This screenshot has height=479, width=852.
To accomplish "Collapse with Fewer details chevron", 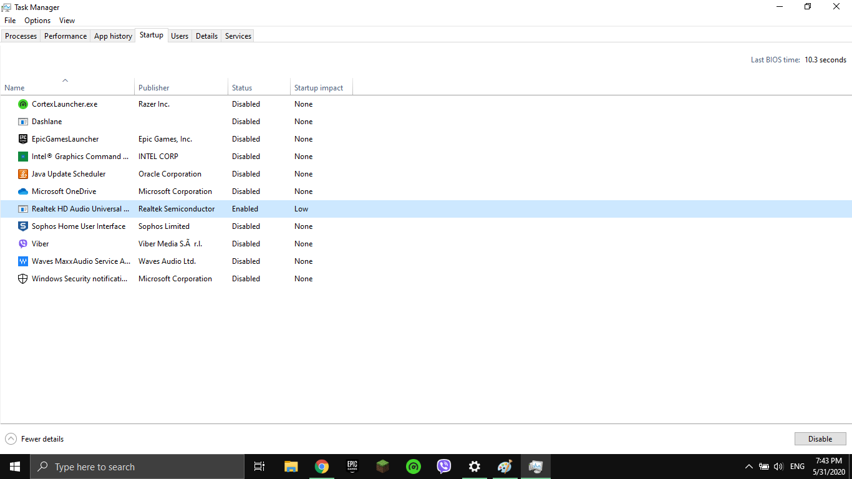I will 11,439.
